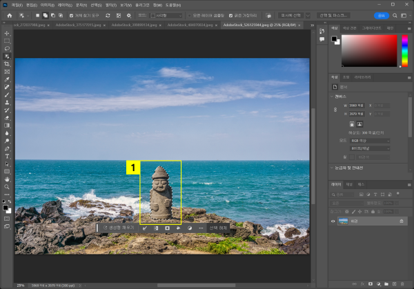Expand the 눈금자 및 안내선 section

pos(347,168)
